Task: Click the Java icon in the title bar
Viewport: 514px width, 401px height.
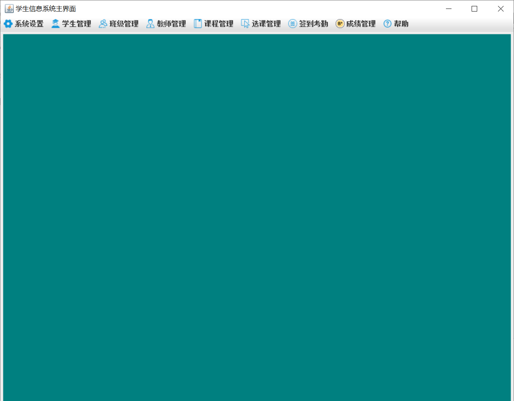Action: click(9, 9)
